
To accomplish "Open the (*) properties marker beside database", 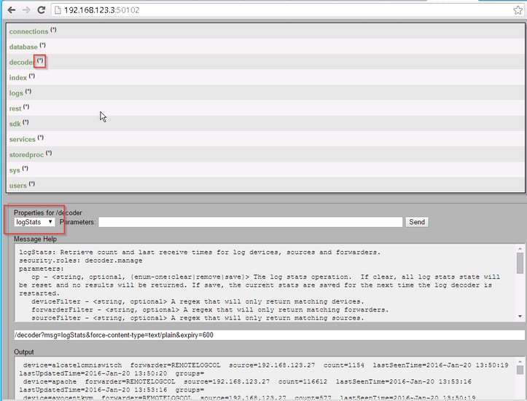I will 42,45.
